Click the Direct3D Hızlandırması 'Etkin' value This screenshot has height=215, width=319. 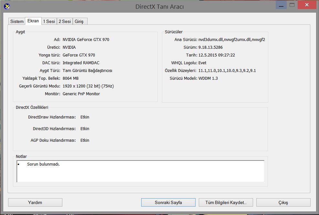click(85, 128)
